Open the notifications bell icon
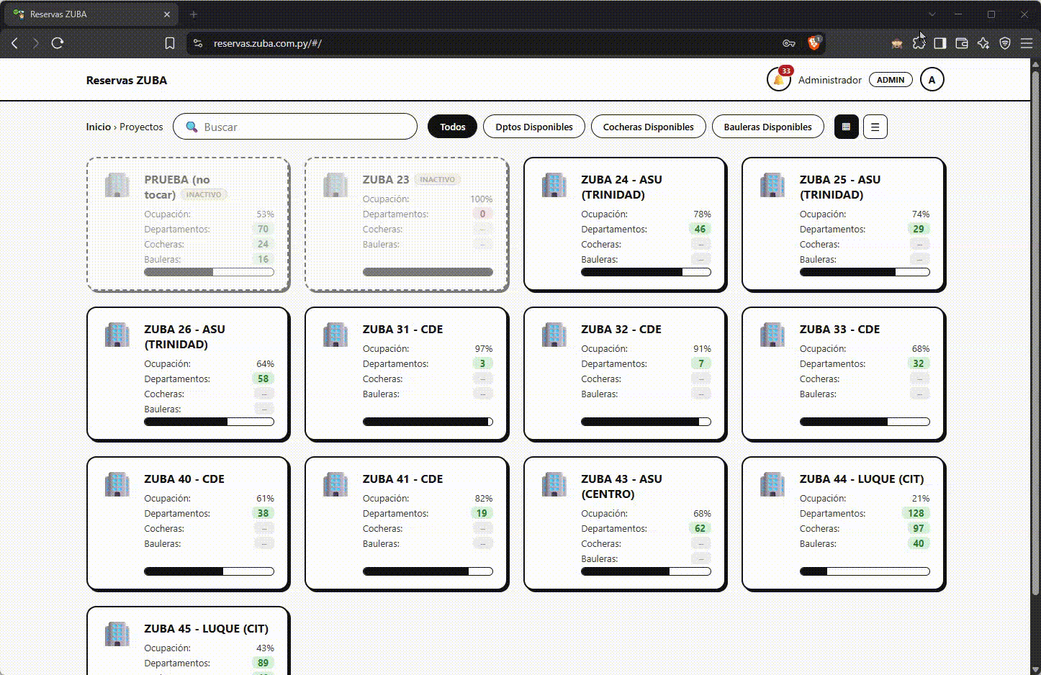Screen dimensions: 1041x675 coord(779,80)
